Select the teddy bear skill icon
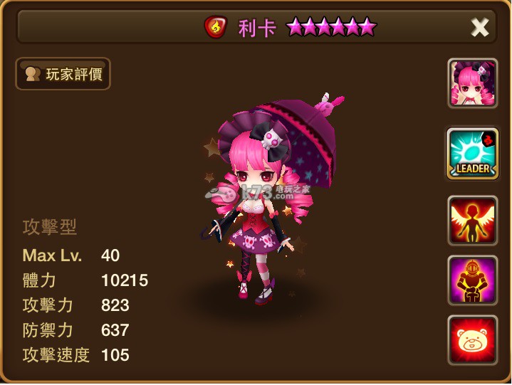This screenshot has height=385, width=512. (x=473, y=340)
